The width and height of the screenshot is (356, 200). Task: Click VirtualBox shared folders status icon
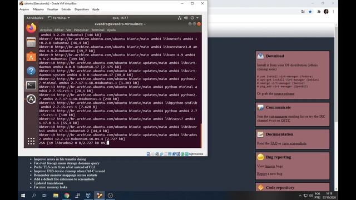[166, 154]
